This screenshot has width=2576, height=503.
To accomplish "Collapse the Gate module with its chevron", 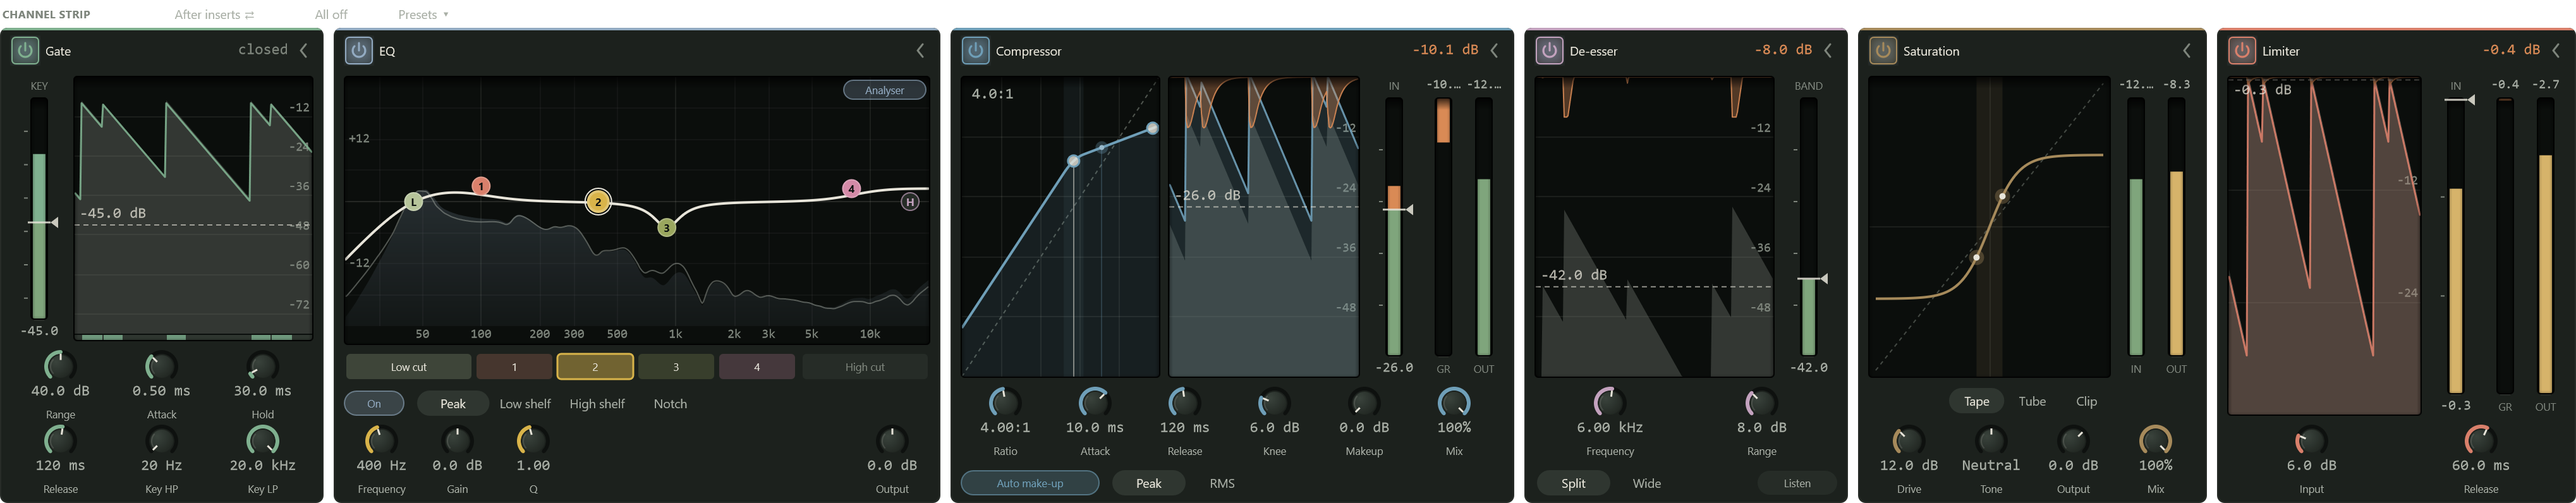I will coord(304,50).
